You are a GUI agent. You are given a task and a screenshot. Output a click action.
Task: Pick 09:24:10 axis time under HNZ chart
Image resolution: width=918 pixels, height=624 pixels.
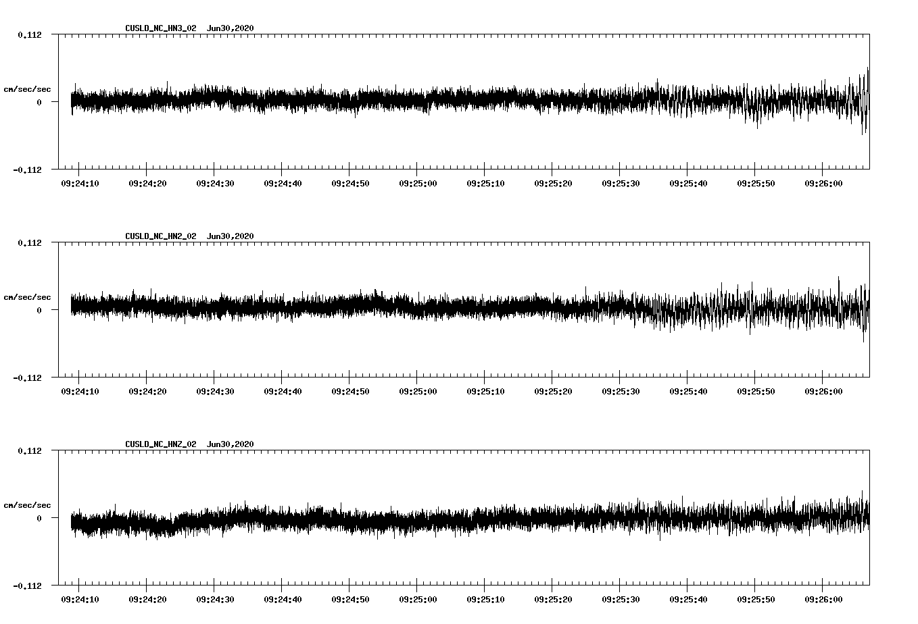[x=80, y=599]
